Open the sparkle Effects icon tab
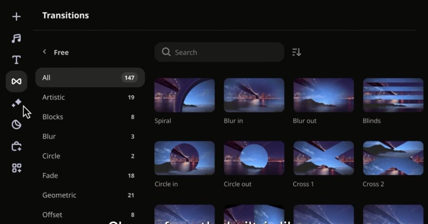 tap(16, 103)
